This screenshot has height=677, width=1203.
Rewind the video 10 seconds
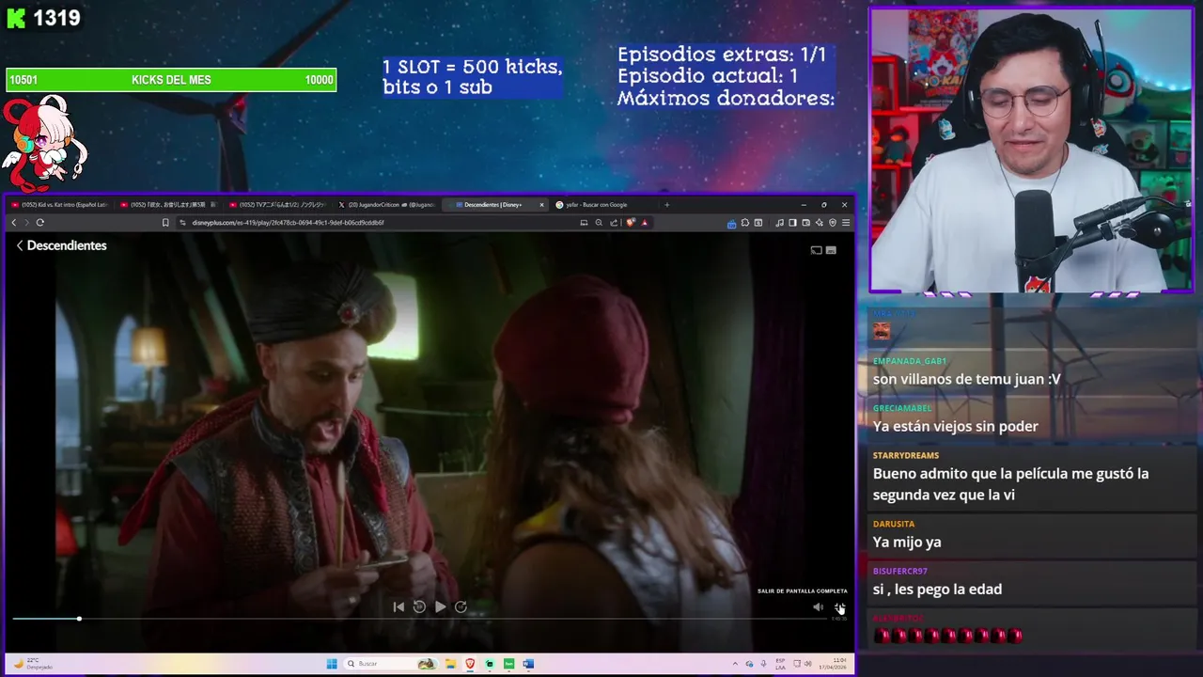click(x=419, y=606)
